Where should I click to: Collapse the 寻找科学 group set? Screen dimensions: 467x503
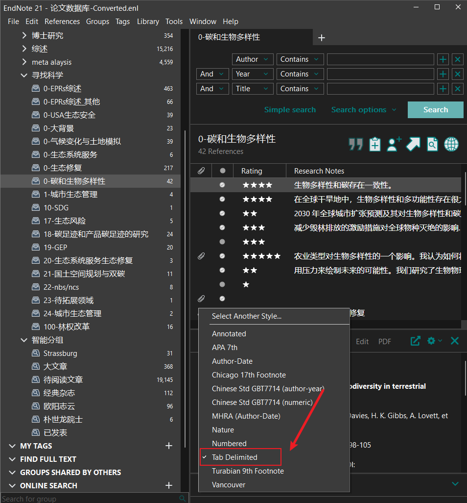click(x=23, y=75)
